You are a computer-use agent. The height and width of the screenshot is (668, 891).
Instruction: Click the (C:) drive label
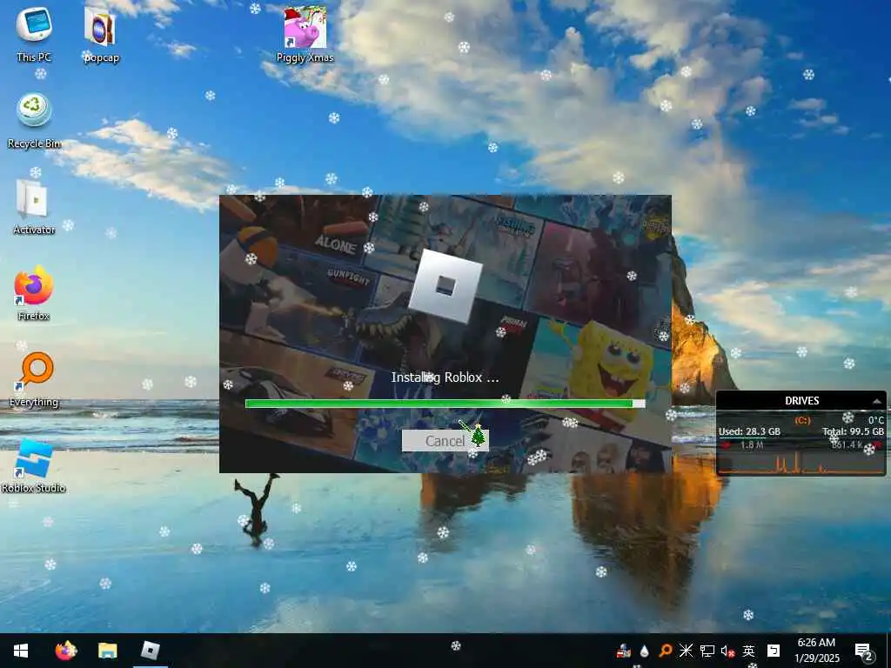801,420
